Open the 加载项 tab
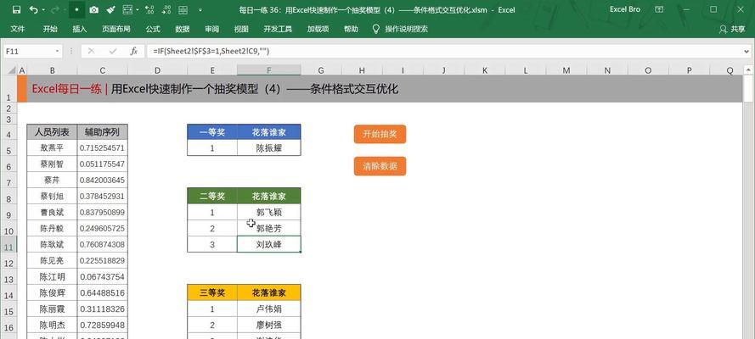The image size is (755, 339). 318,29
